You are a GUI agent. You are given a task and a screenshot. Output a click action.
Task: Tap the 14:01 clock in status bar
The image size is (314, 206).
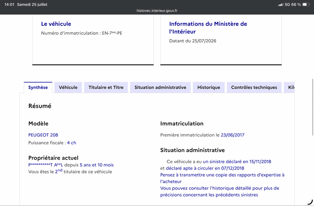click(x=9, y=4)
